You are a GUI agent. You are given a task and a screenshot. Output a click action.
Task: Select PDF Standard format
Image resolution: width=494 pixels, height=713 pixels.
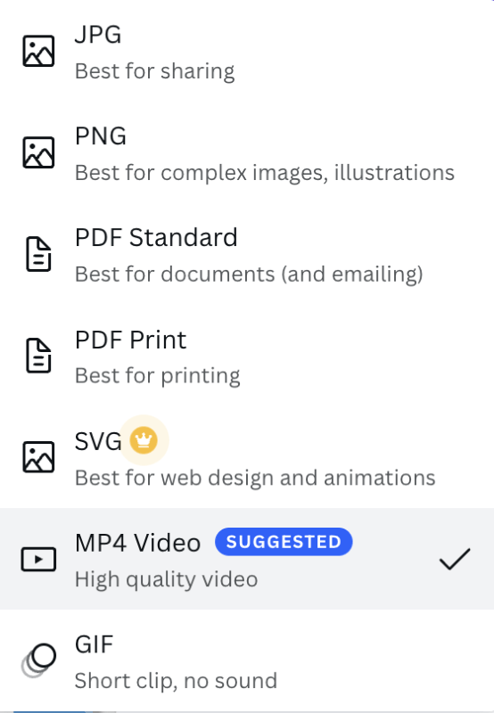(247, 254)
